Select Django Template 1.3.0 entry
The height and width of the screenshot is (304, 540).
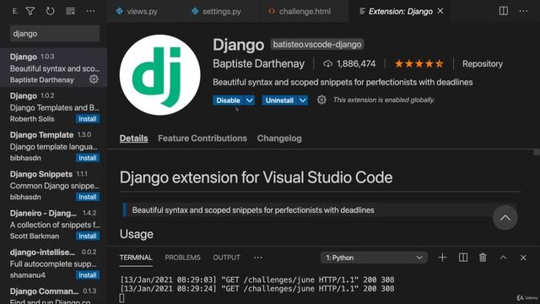[x=53, y=146]
